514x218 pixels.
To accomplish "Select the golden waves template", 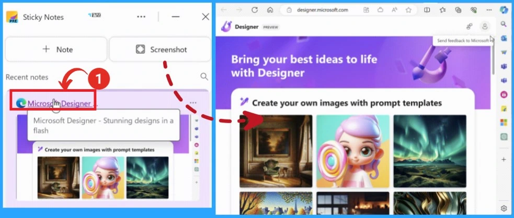I will click(x=430, y=203).
